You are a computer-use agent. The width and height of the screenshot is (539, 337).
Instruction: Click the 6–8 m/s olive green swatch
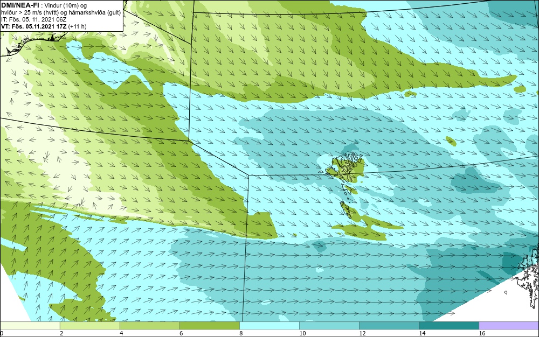click(x=209, y=325)
